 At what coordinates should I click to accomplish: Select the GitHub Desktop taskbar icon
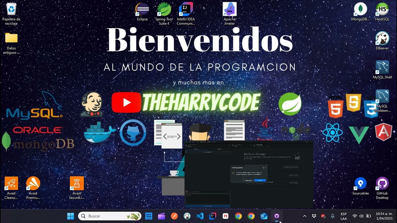pyautogui.click(x=277, y=216)
